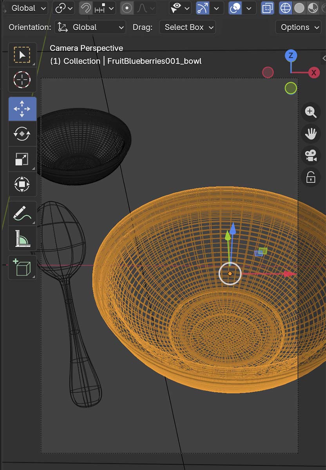Open object visibility and selectability dropdown
This screenshot has width=326, height=470.
[180, 8]
